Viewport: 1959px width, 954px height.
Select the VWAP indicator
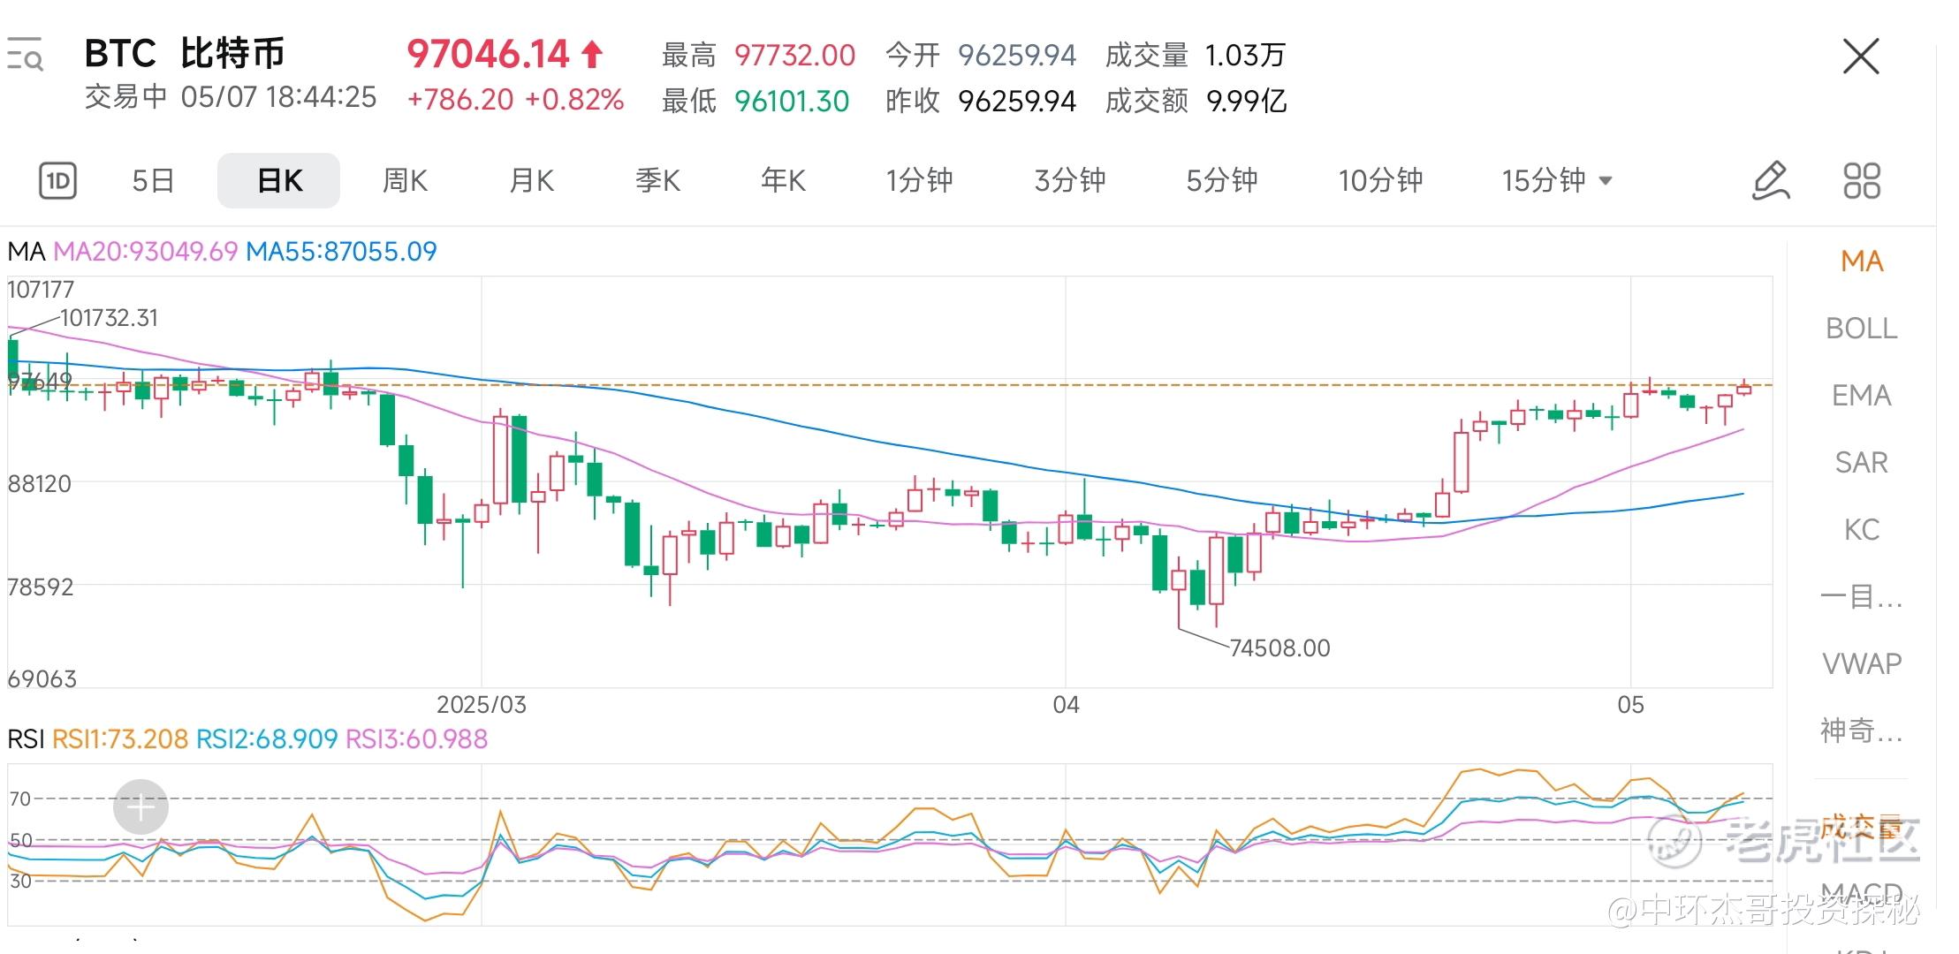click(x=1861, y=663)
